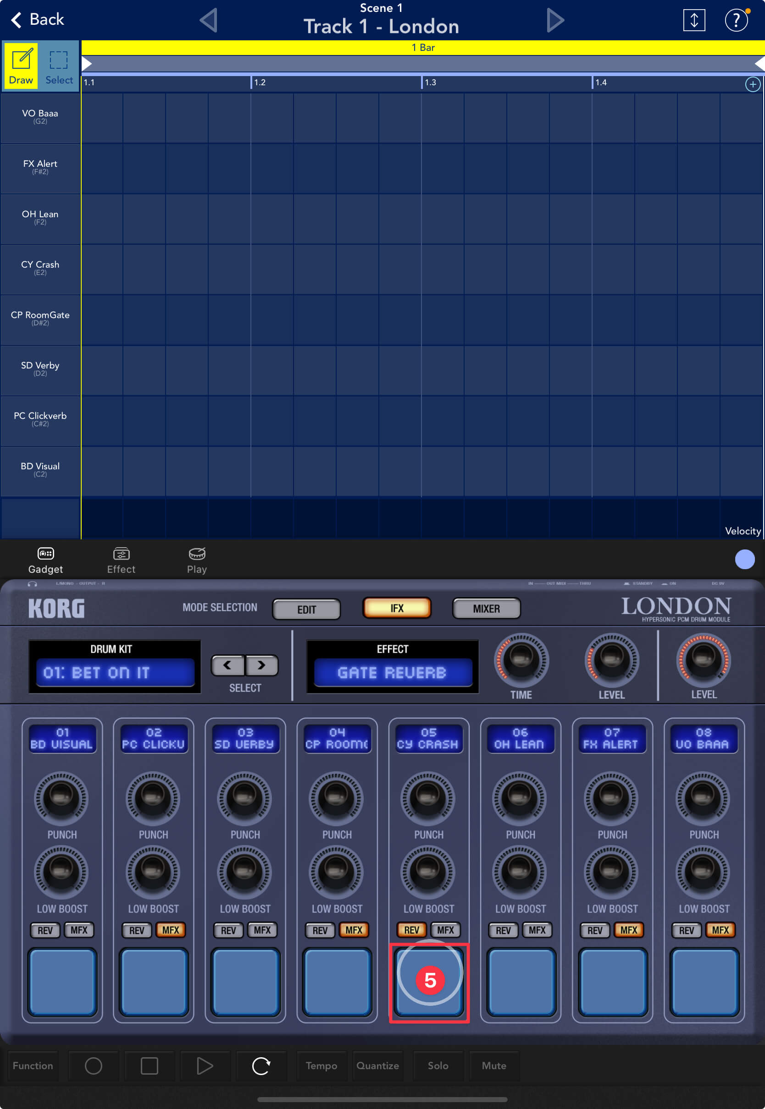765x1109 pixels.
Task: Switch to the Play tab
Action: [x=196, y=560]
